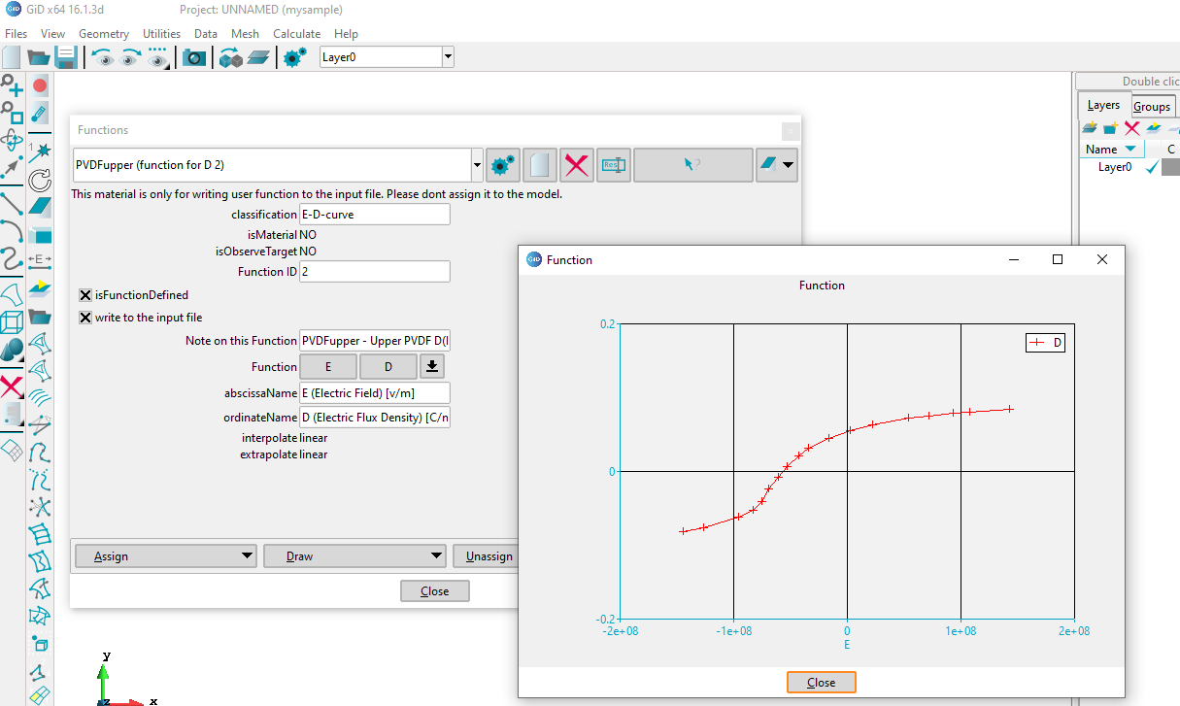This screenshot has width=1180, height=706.
Task: Open the Mesh menu
Action: (x=245, y=33)
